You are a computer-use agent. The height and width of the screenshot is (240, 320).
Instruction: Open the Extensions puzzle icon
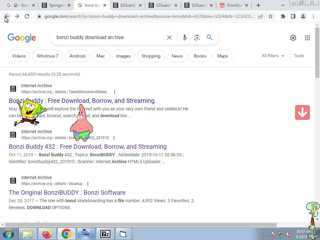283,16
